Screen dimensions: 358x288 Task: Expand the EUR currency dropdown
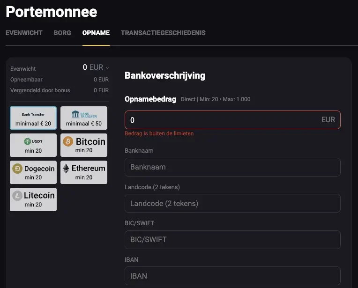(99, 67)
